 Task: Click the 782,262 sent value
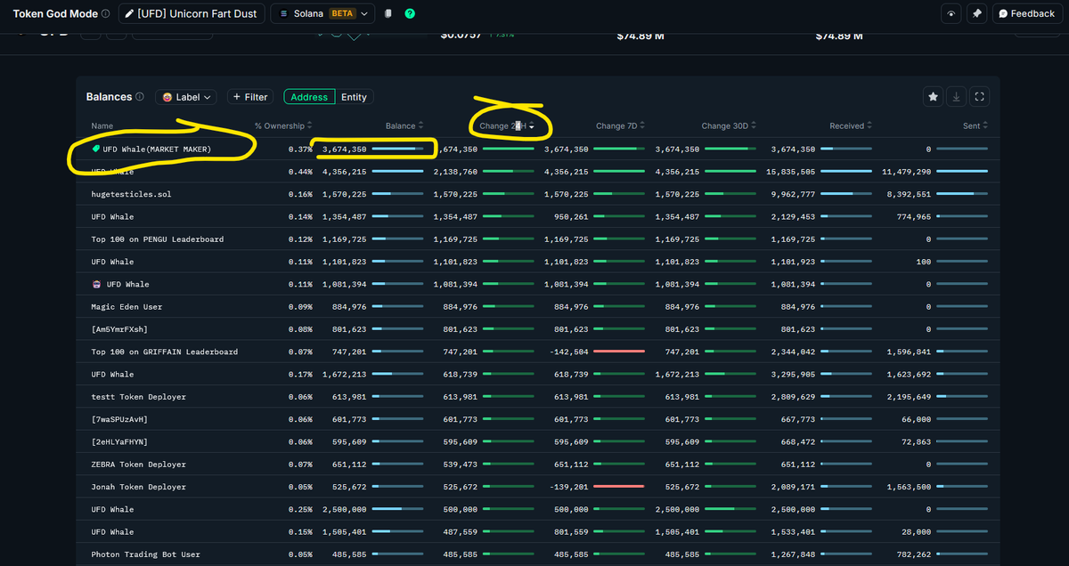coord(914,554)
